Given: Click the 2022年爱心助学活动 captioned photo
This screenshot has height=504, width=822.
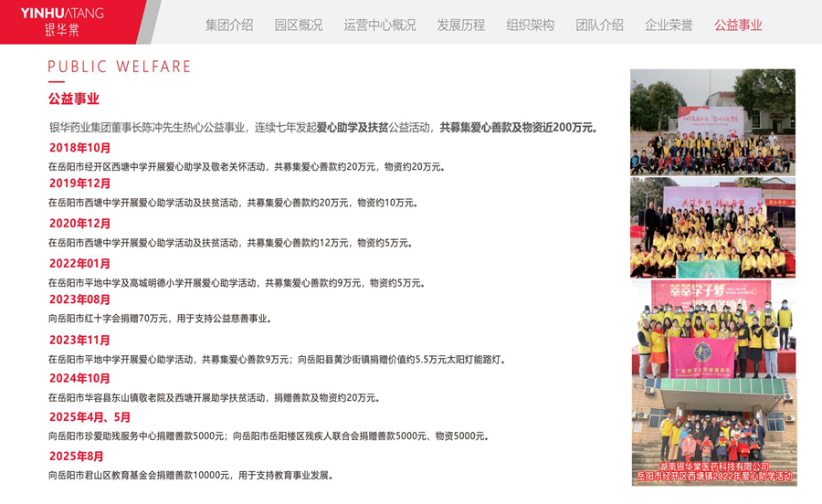Looking at the screenshot, I should (712, 431).
